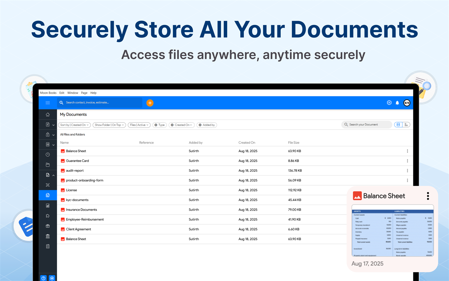Open the document scan sidebar icon
This screenshot has width=449, height=281.
tap(48, 185)
